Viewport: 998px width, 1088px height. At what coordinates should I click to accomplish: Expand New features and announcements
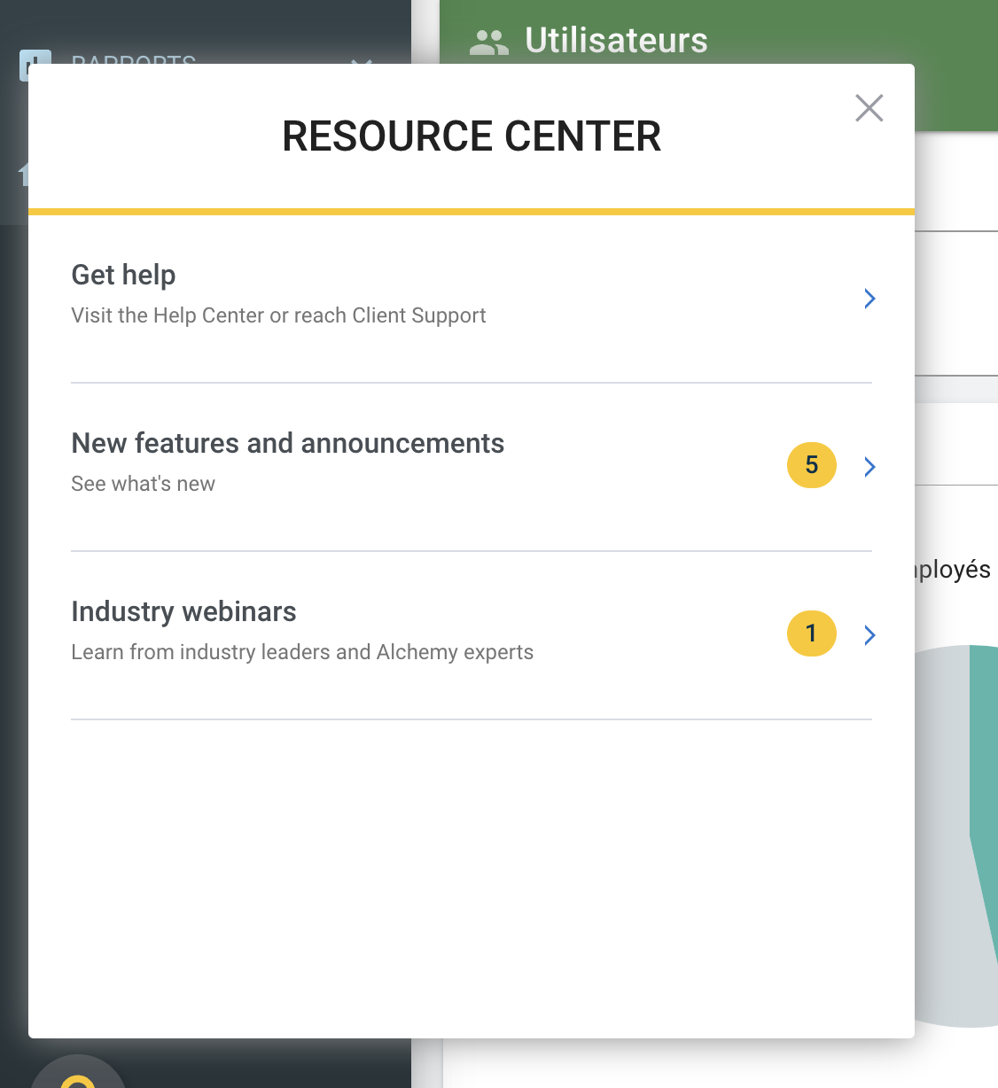pos(869,467)
